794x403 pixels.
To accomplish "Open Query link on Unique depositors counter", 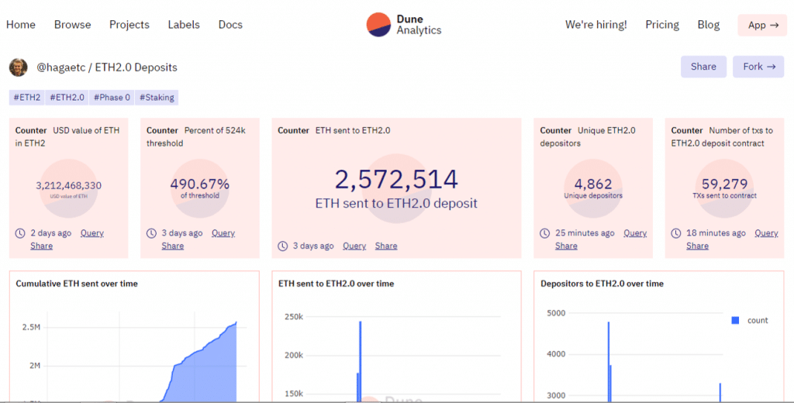I will pos(635,233).
